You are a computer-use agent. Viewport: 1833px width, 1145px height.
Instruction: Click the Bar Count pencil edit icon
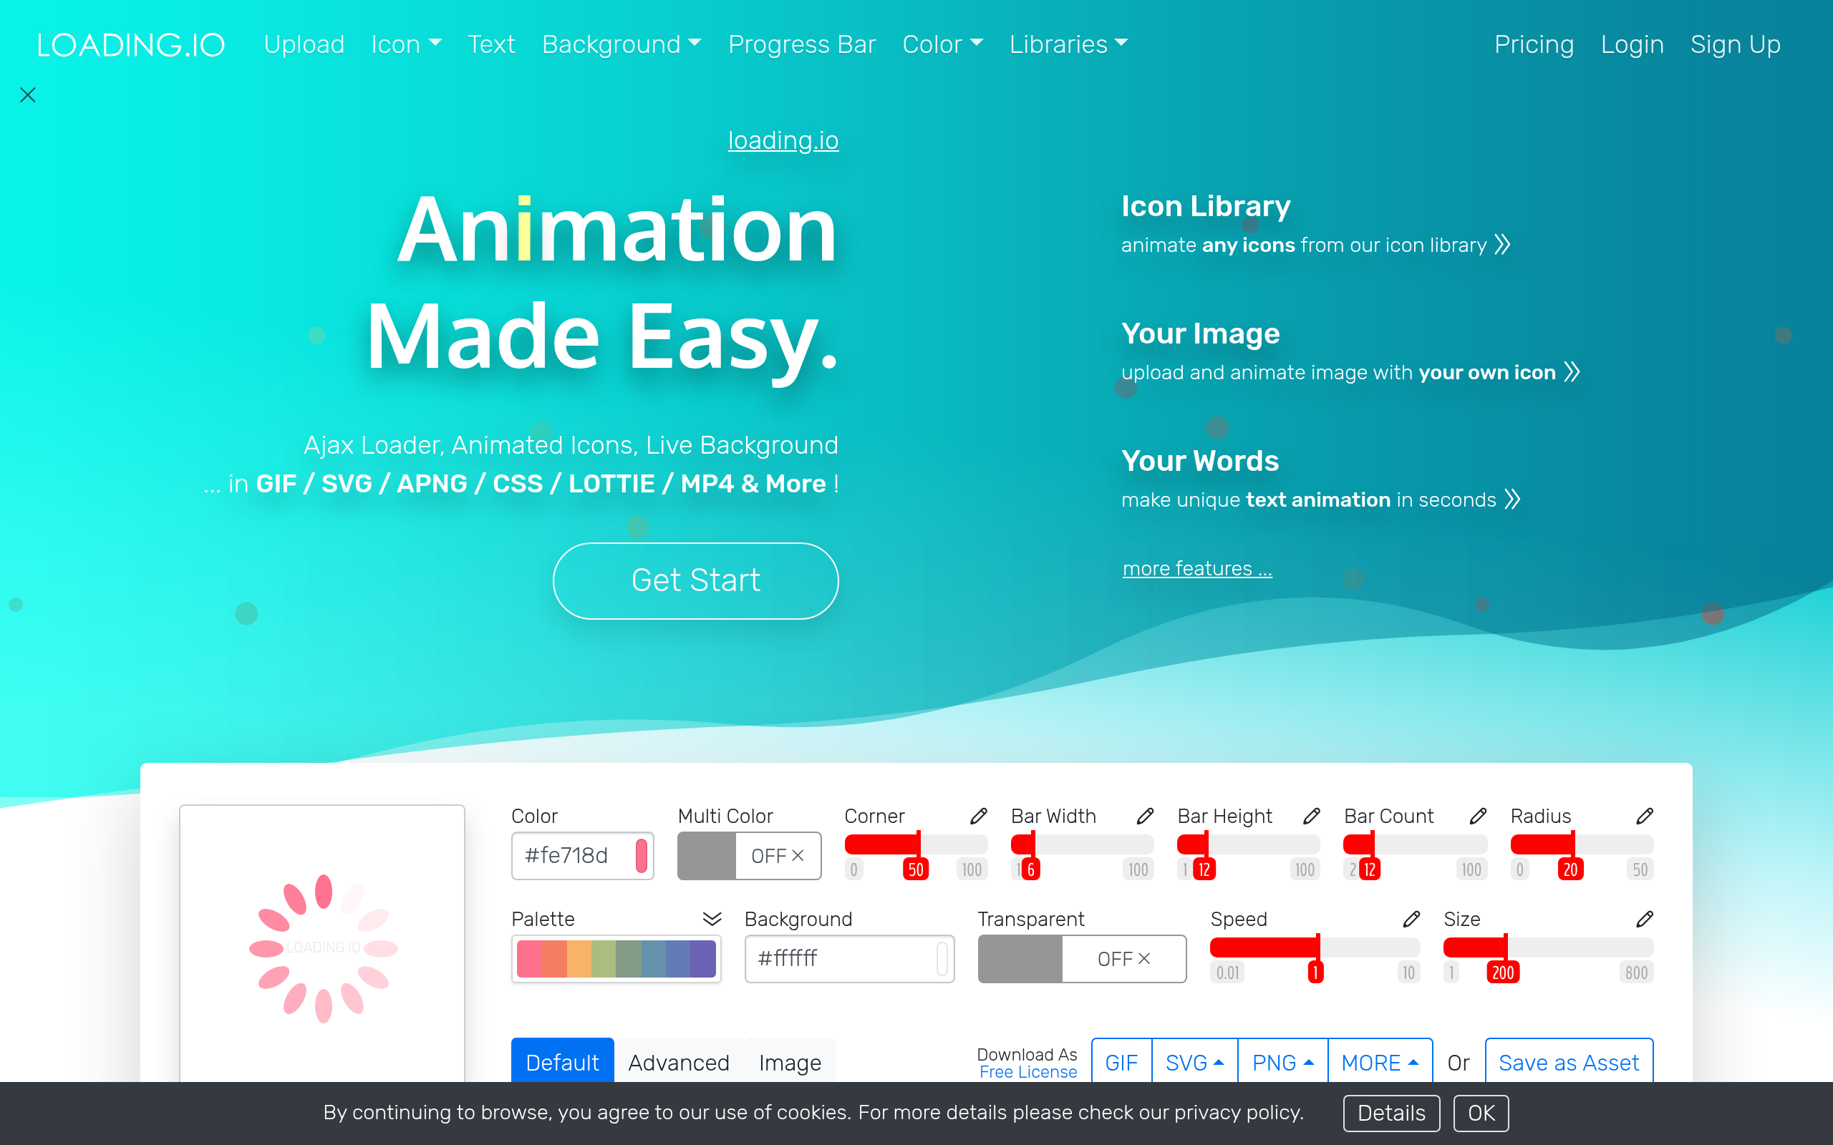point(1478,816)
